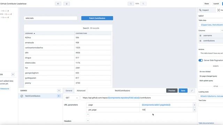Click the Text Color input field

click(211, 105)
